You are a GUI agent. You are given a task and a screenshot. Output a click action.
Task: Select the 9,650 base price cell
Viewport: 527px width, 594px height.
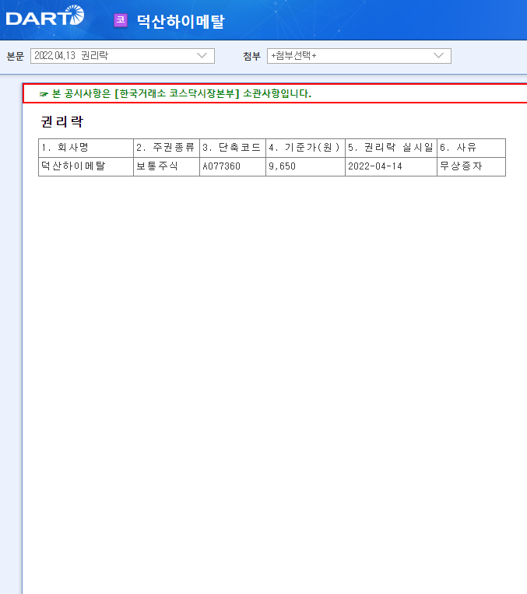305,166
